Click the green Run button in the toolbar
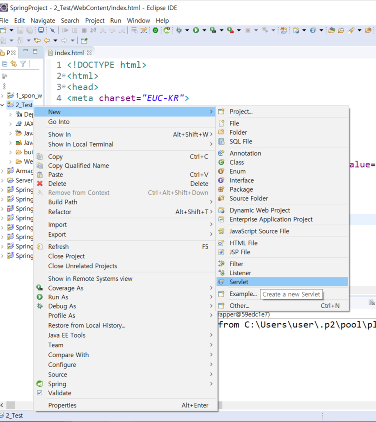The image size is (376, 422). 196,30
